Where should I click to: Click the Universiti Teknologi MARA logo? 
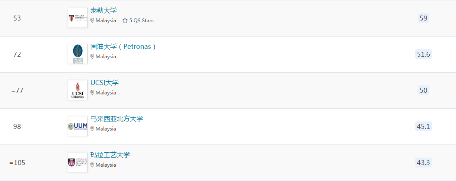tap(78, 163)
